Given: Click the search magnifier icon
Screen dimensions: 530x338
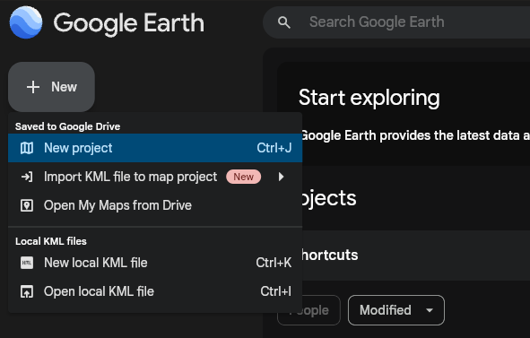Looking at the screenshot, I should click(284, 22).
